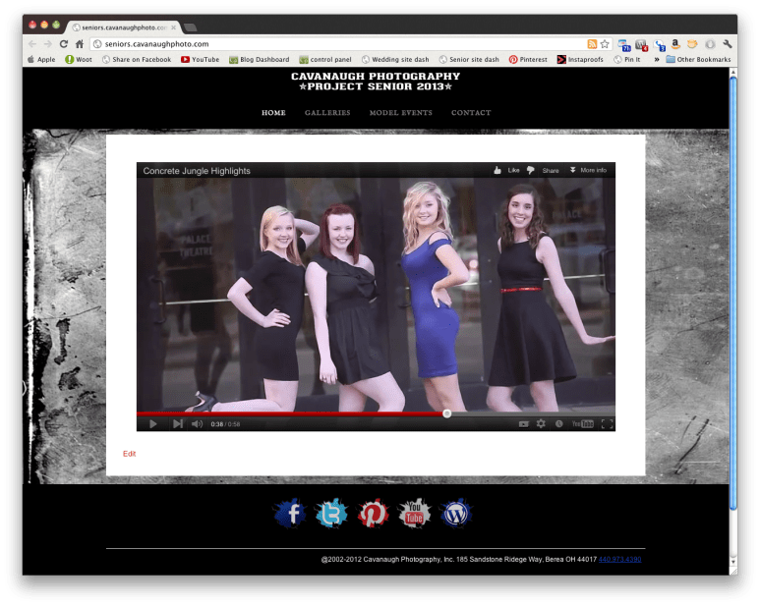This screenshot has width=760, height=606.
Task: Click the thumbs down dislike icon
Action: [x=531, y=170]
